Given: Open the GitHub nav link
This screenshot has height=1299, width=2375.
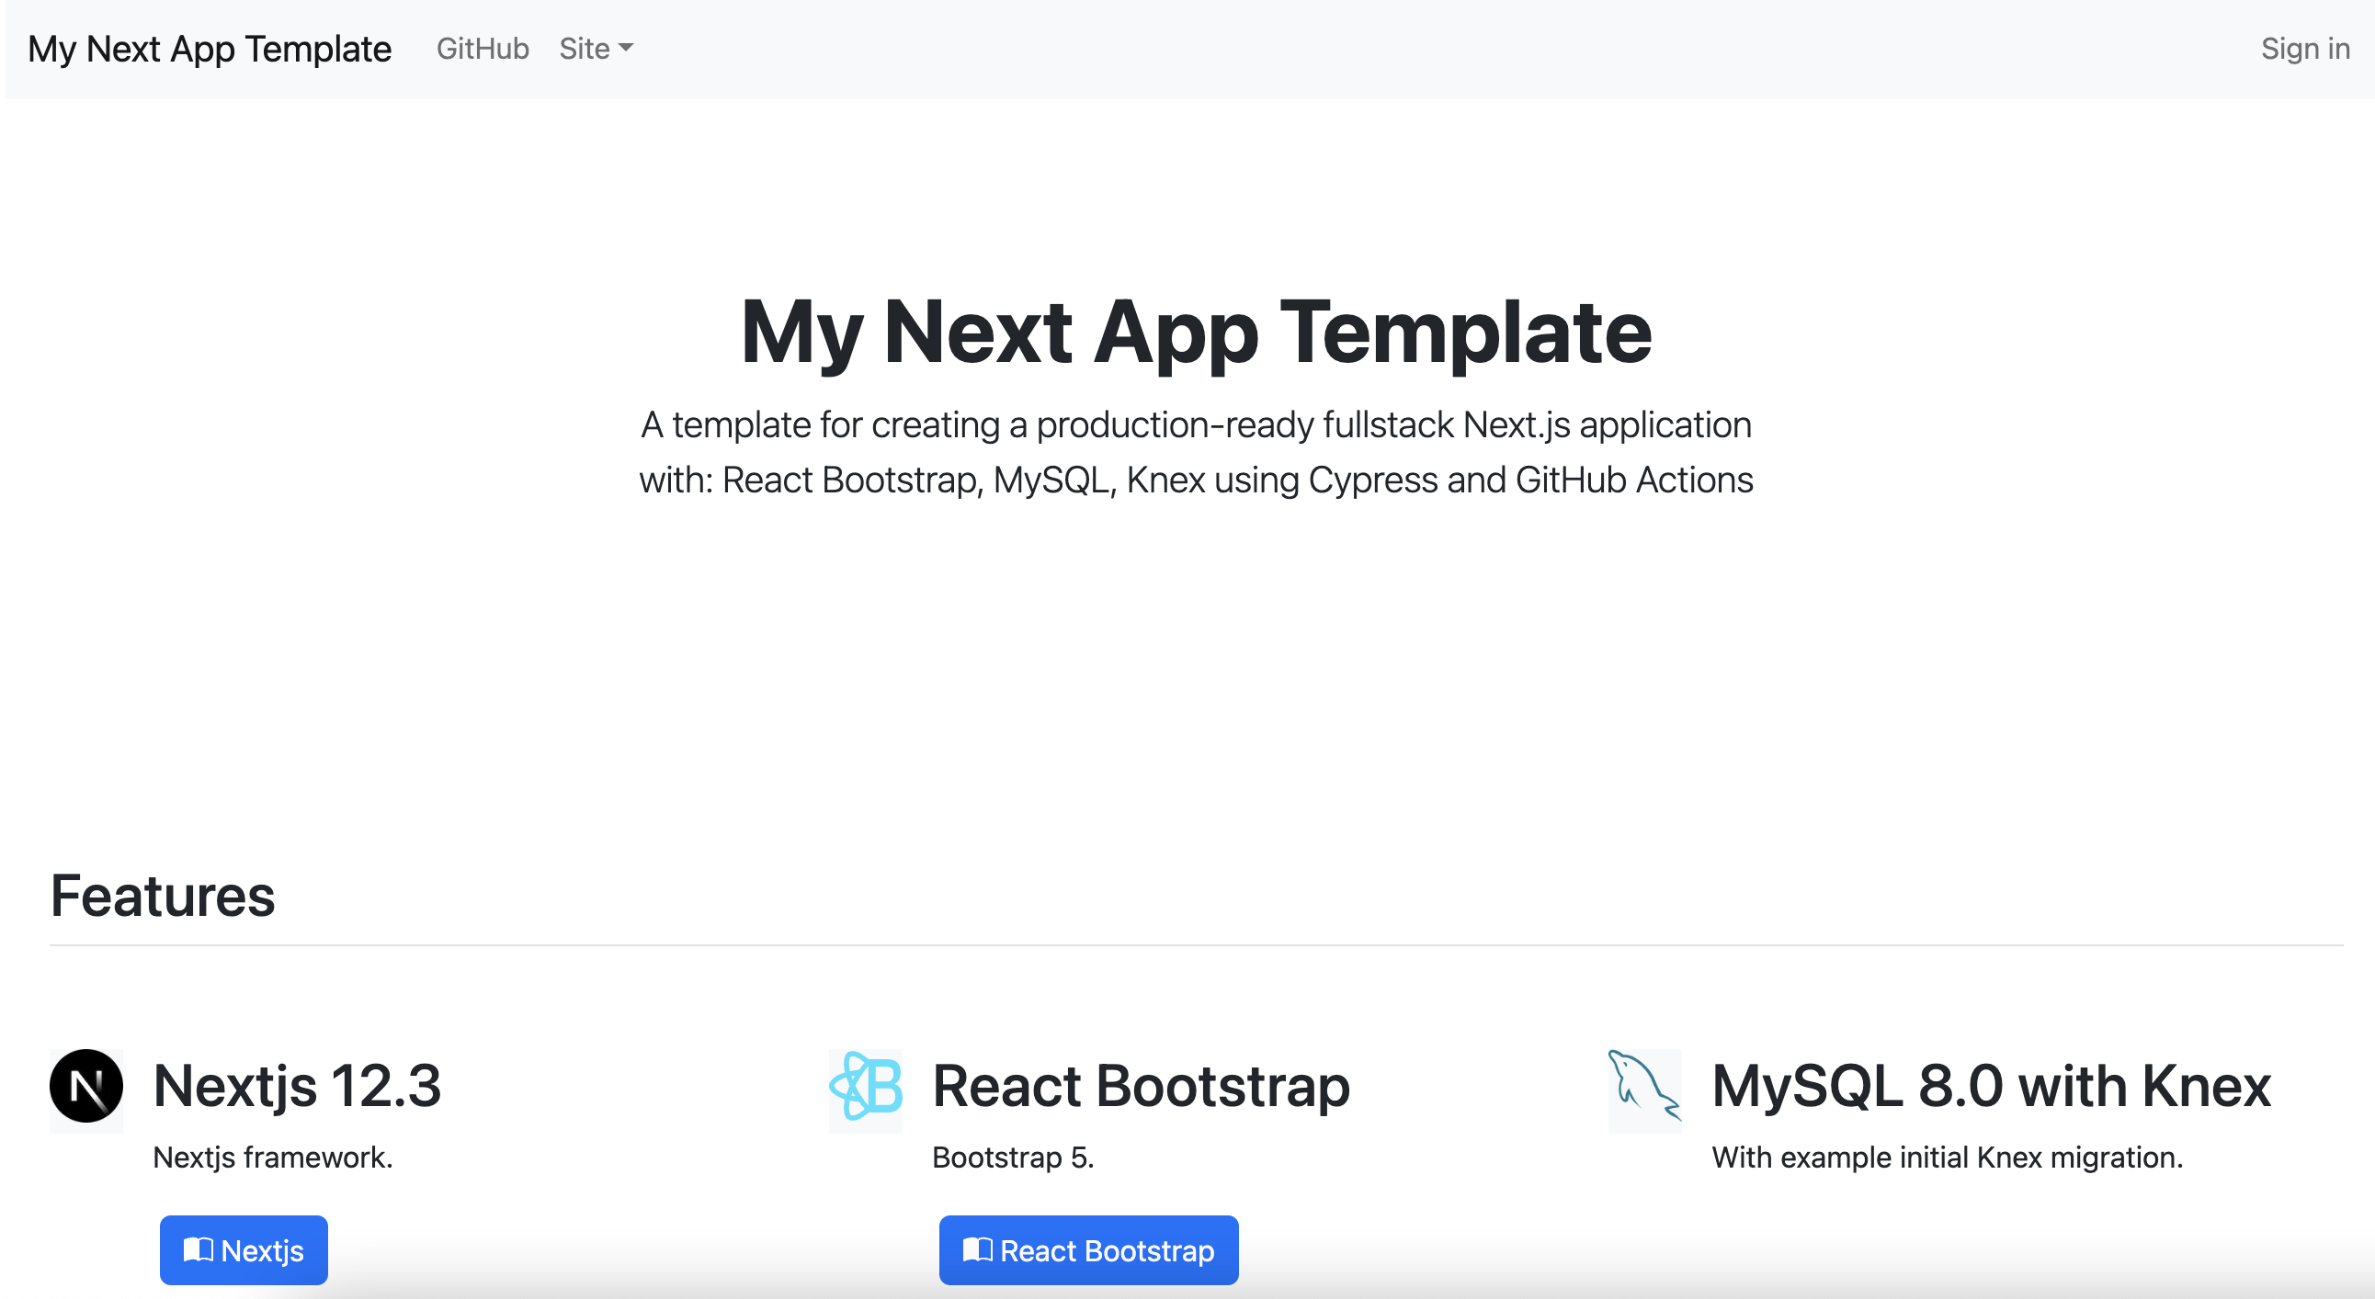Looking at the screenshot, I should (483, 49).
